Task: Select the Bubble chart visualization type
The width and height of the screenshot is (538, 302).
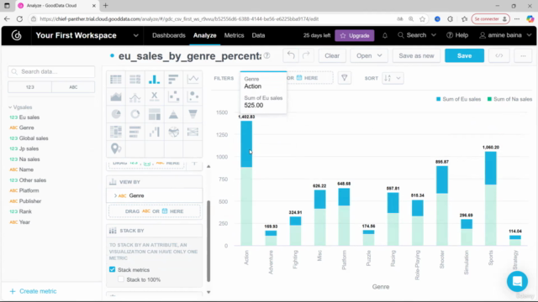Action: pos(193,97)
